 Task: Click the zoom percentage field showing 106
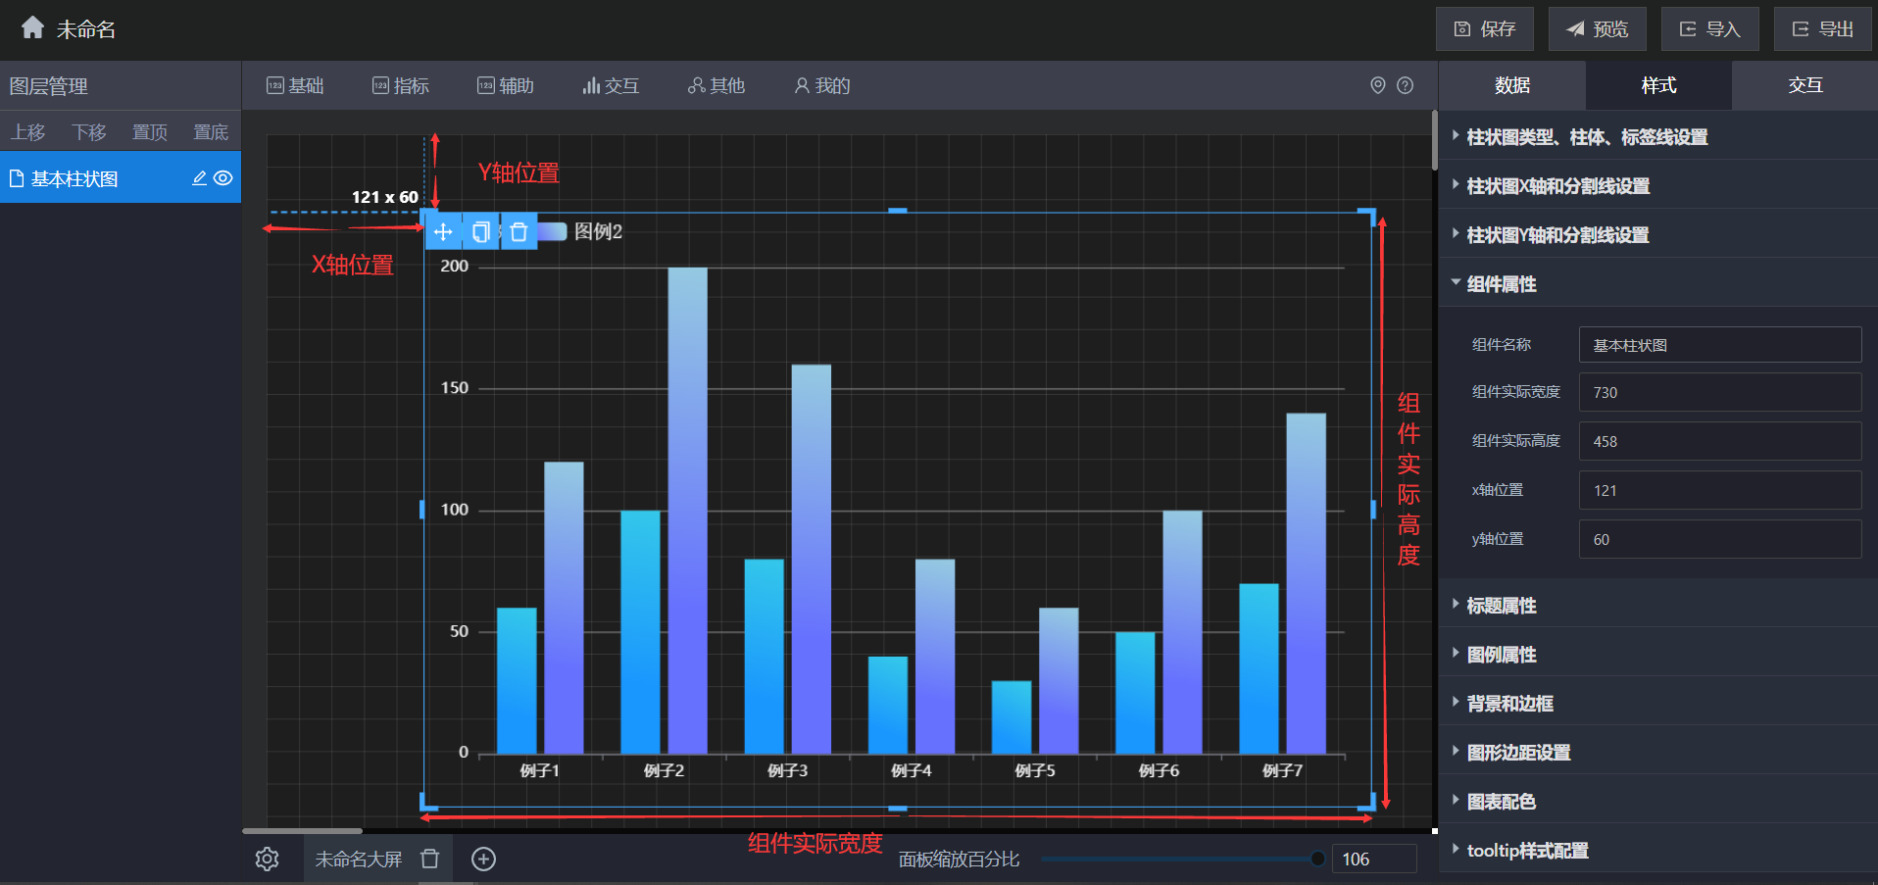[1374, 859]
